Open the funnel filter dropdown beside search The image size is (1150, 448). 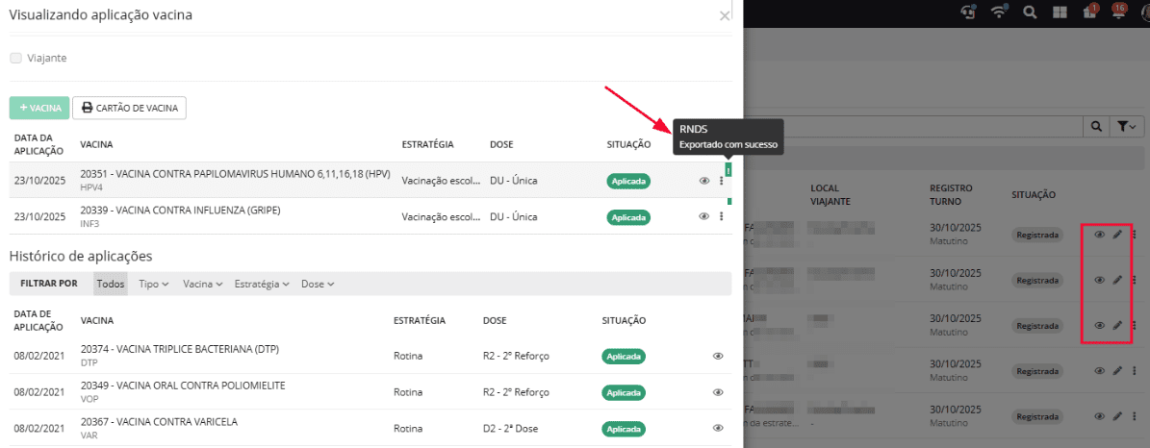1126,127
